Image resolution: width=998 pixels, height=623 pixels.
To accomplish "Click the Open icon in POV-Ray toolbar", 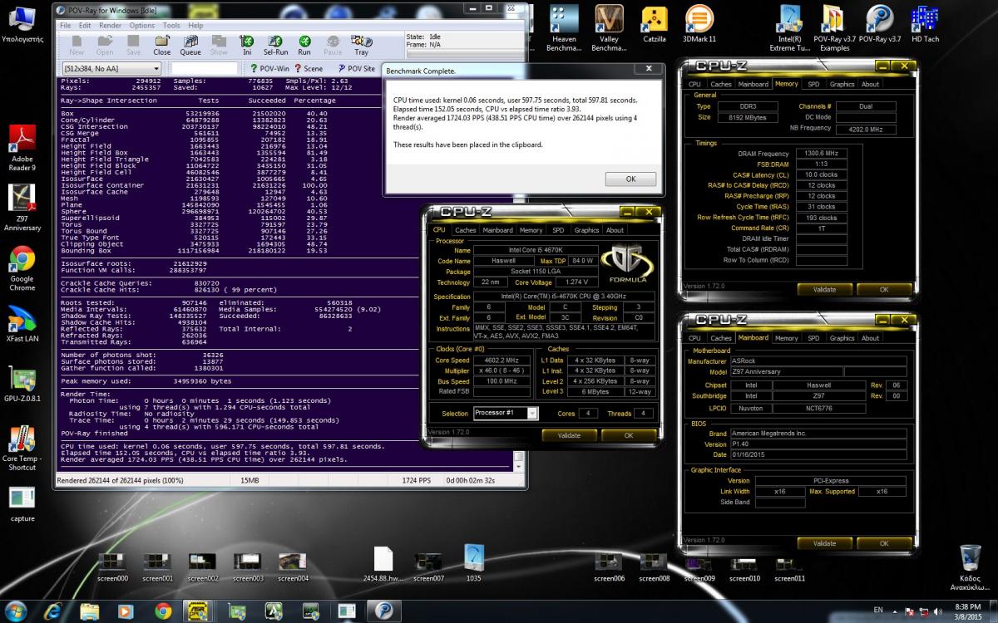I will click(105, 45).
